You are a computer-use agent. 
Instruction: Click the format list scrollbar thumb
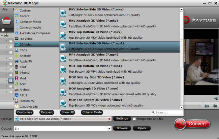(181, 40)
